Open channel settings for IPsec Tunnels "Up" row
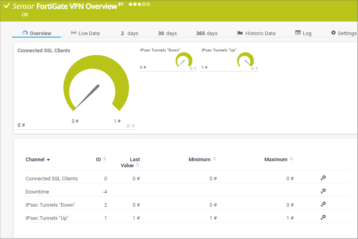 (323, 217)
